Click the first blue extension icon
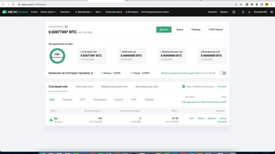This screenshot has height=154, width=275. coord(247,5)
